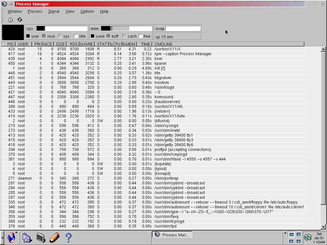This screenshot has width=327, height=245.
Task: Click the quit (power) toolbar icon
Action: 10,20
